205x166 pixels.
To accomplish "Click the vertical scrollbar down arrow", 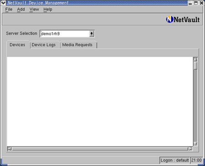I will [x=195, y=144].
